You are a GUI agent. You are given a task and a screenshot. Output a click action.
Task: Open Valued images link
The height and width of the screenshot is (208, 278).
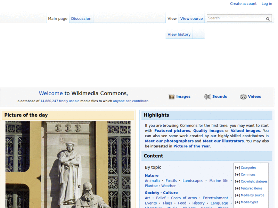(x=245, y=131)
